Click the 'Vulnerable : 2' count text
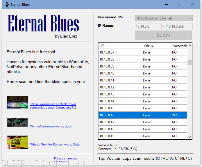The width and height of the screenshot is (202, 167). click(x=108, y=145)
